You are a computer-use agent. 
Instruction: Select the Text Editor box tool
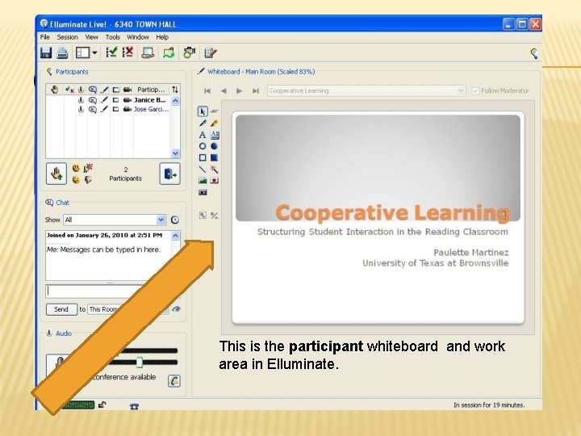pyautogui.click(x=215, y=135)
